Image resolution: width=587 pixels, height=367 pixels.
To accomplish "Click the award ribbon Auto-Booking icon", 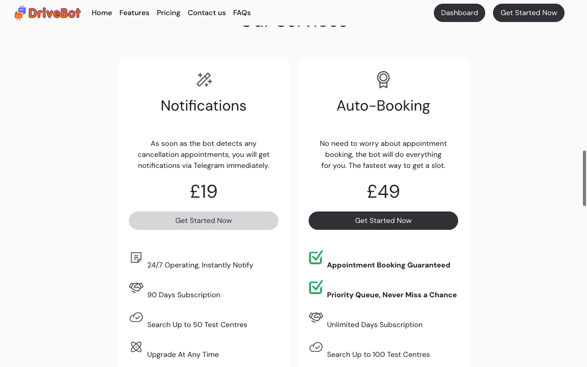I will [383, 79].
